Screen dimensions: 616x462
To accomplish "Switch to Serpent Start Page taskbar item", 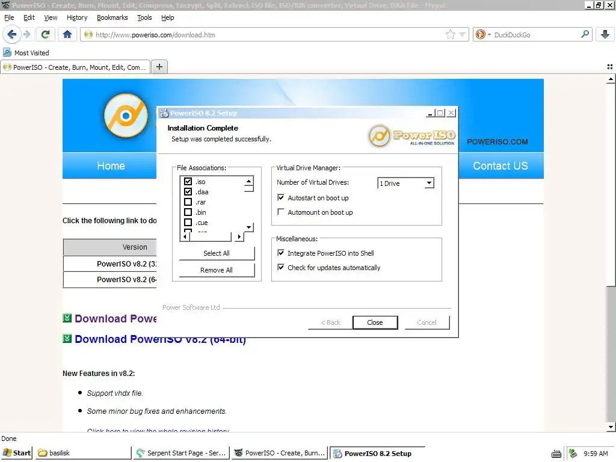I will point(182,453).
